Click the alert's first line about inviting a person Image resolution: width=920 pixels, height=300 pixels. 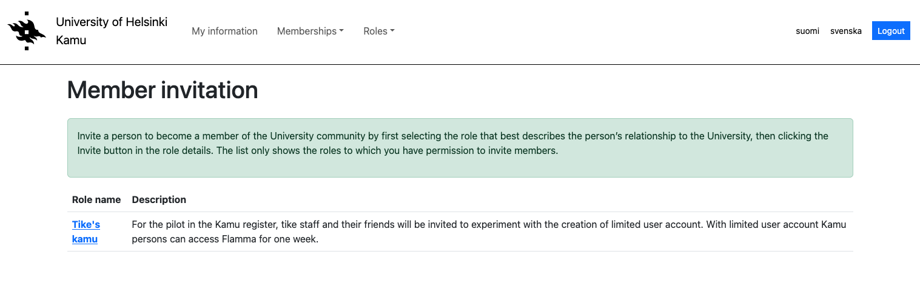click(x=452, y=136)
